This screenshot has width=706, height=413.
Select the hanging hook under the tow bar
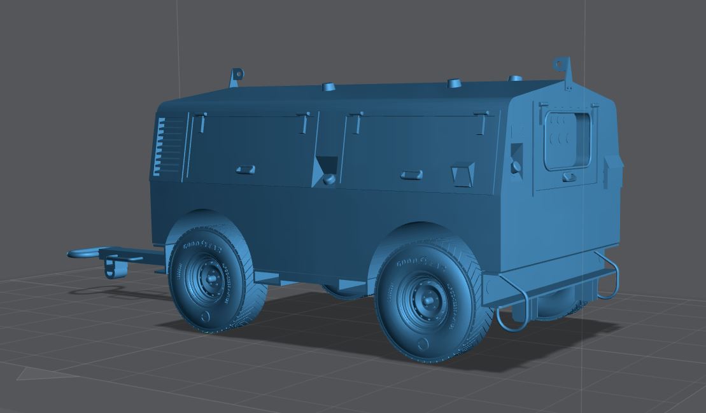pyautogui.click(x=111, y=269)
